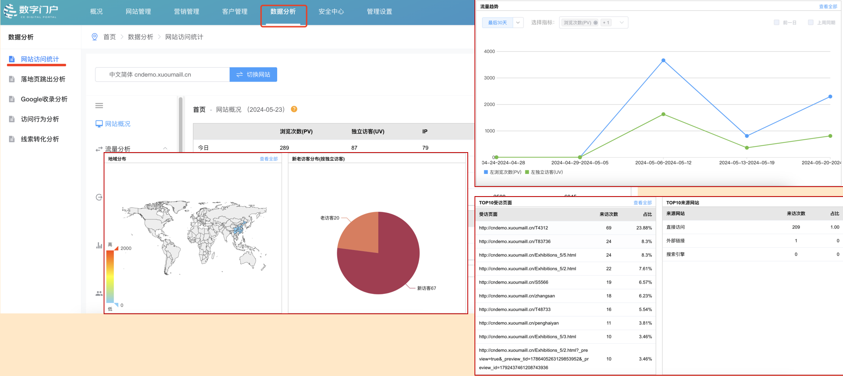Click the 切换网站 button
This screenshot has height=376, width=843.
point(253,74)
